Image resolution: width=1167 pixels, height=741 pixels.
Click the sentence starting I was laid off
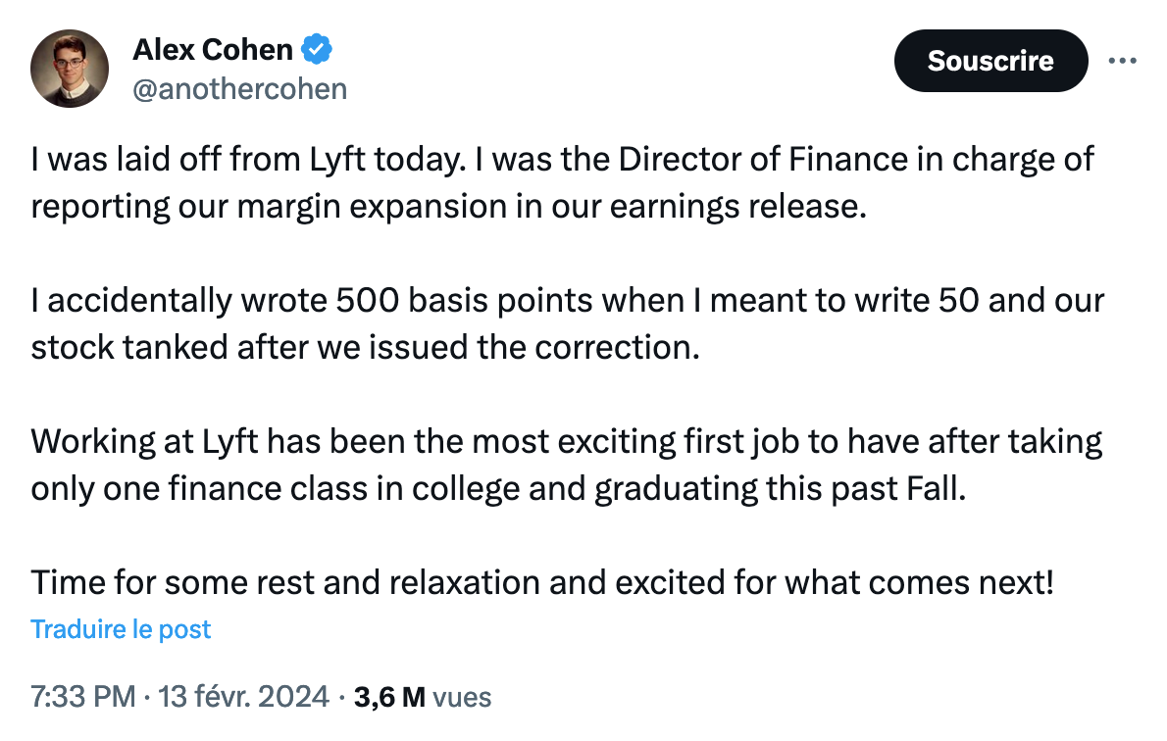tap(248, 159)
